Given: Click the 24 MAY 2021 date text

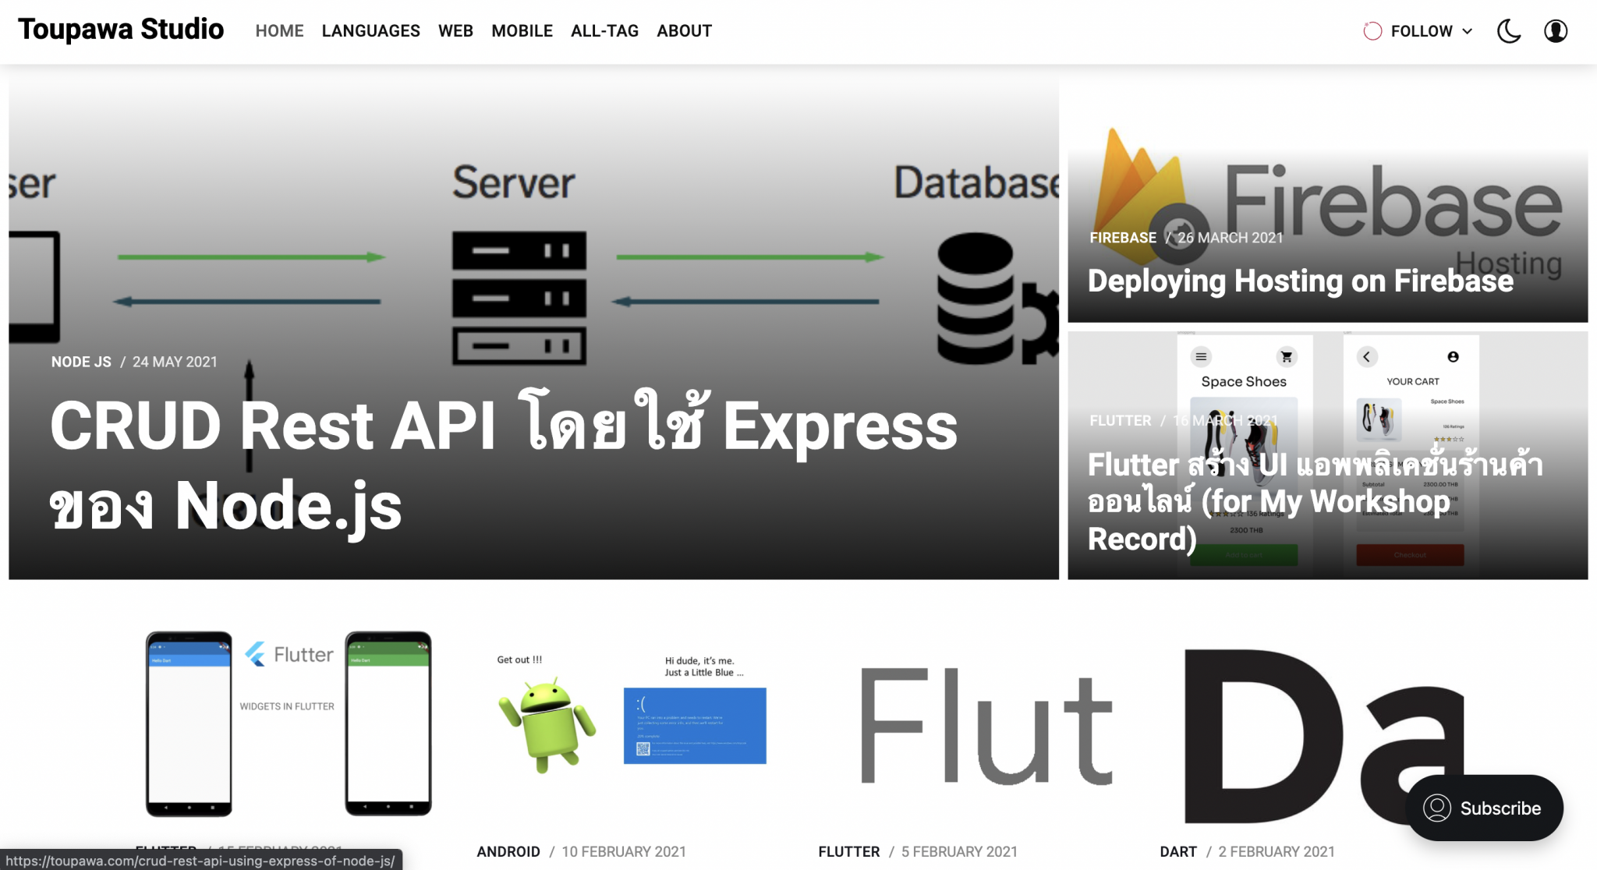Looking at the screenshot, I should pyautogui.click(x=175, y=362).
